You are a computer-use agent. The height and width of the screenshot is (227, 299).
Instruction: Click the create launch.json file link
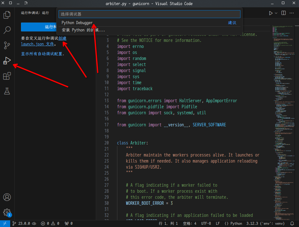(62, 38)
